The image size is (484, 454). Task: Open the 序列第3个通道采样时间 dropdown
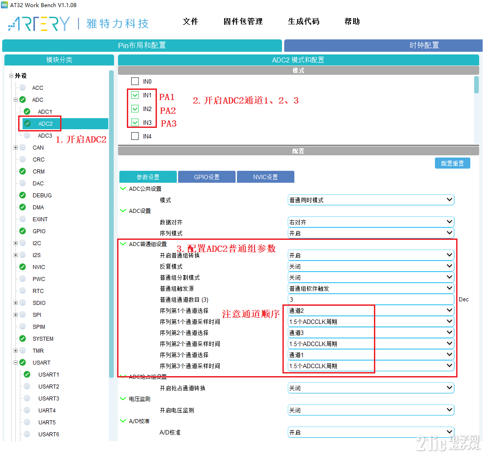tap(371, 366)
